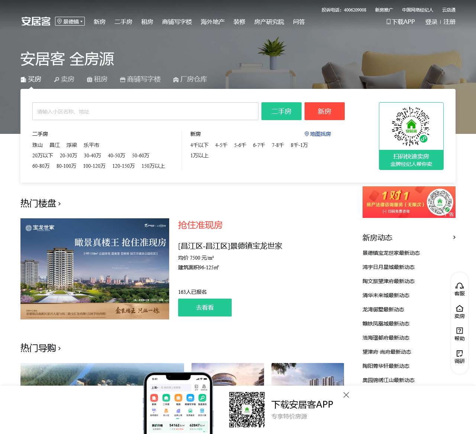
Task: Choose new home 1万以上 price filter
Action: pos(199,155)
